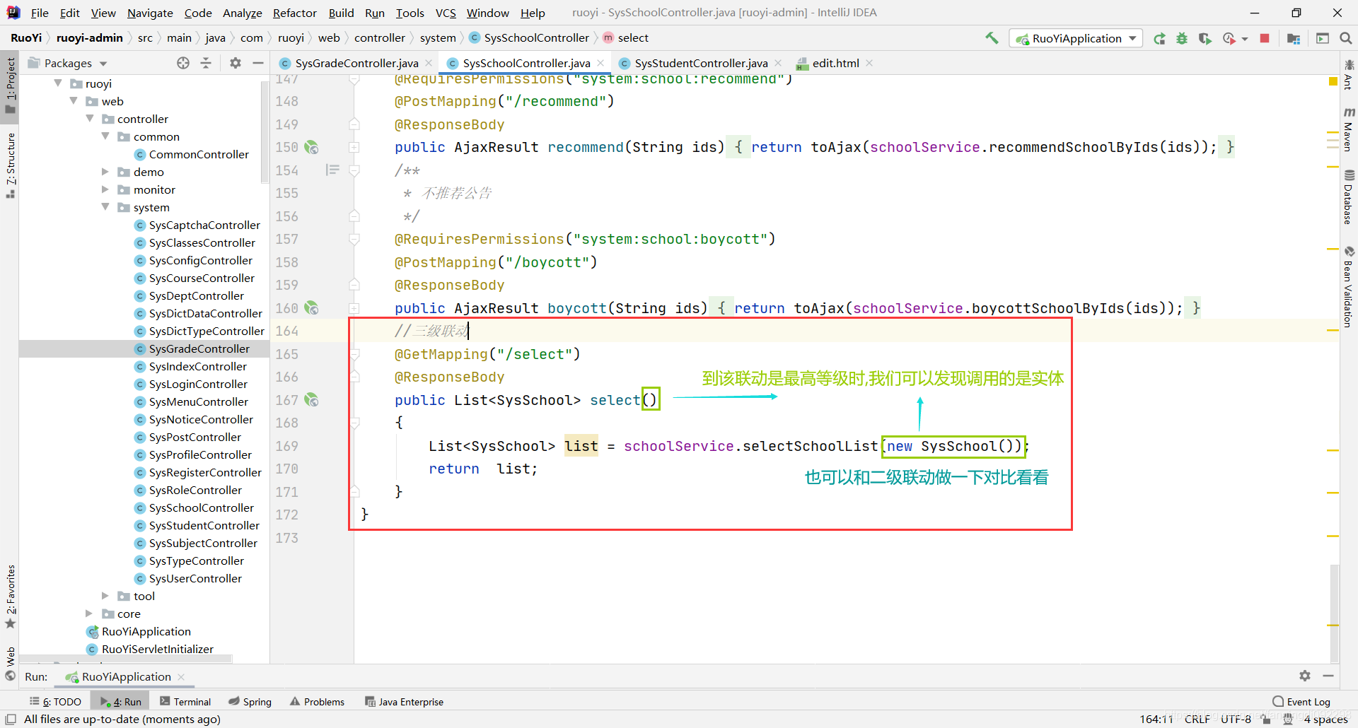Screen dimensions: 1358x728
Task: Switch to SysGradeController.java tab
Action: coord(356,63)
